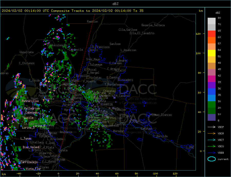The height and width of the screenshot is (177, 231).
Task: Click the 'Pellegrina' place label
Action: 32,108
